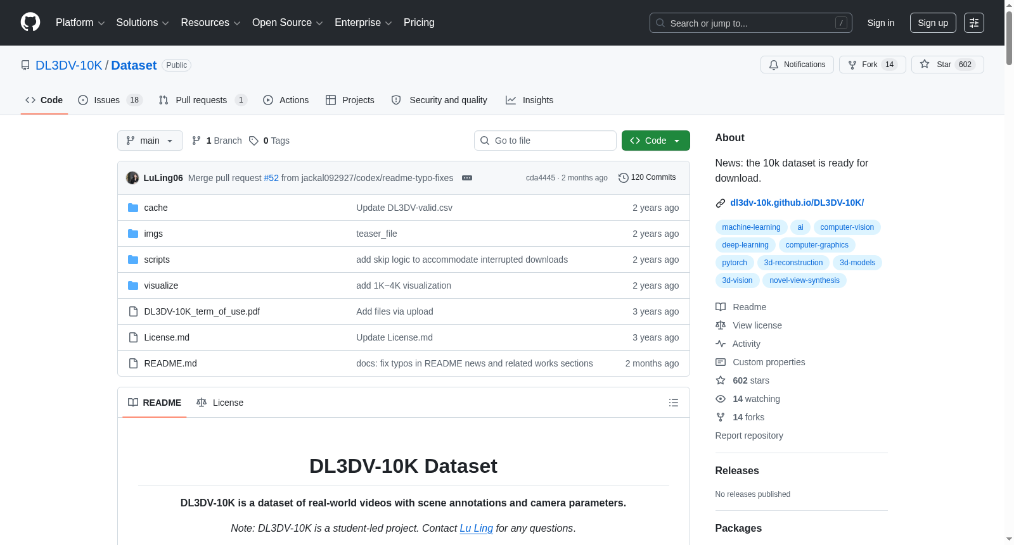Screen dimensions: 1014x545
Task: Expand the Platform menu
Action: [x=80, y=23]
